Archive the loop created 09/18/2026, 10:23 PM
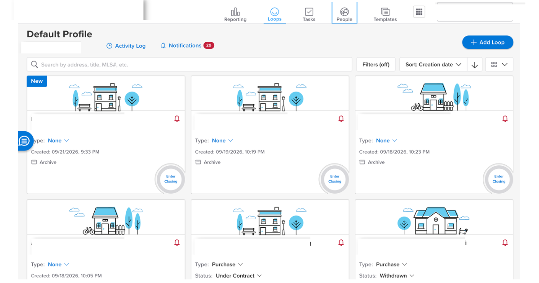 click(x=372, y=162)
